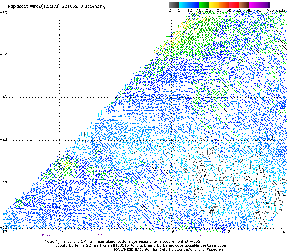This screenshot has height=252, width=287.
Task: Click the 'Times are GMT' note line
Action: pyautogui.click(x=123, y=242)
